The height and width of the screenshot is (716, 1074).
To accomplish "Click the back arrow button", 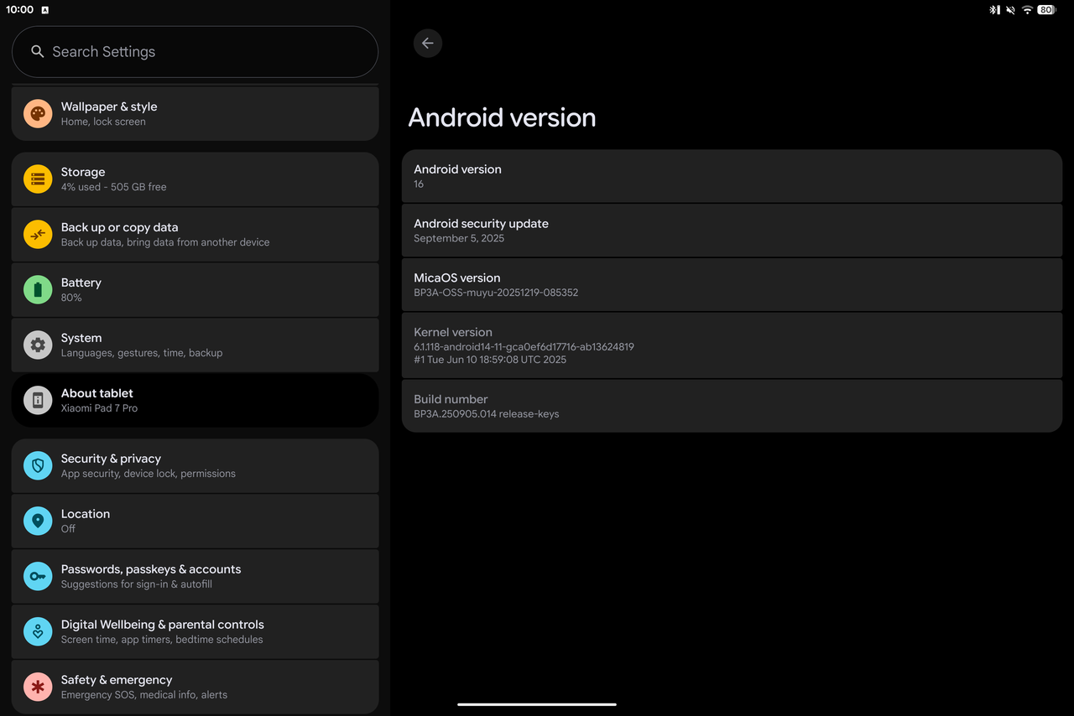I will 427,44.
